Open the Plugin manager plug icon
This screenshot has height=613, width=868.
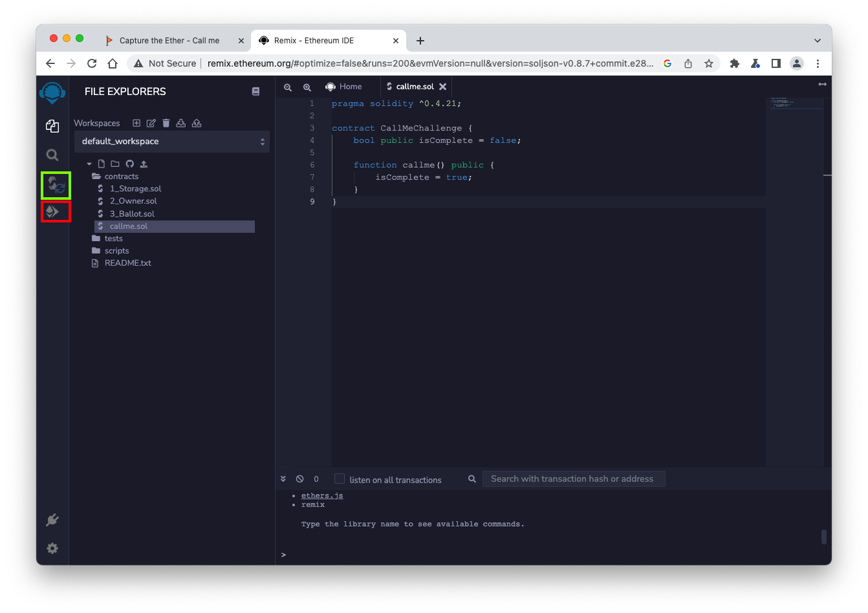tap(52, 520)
